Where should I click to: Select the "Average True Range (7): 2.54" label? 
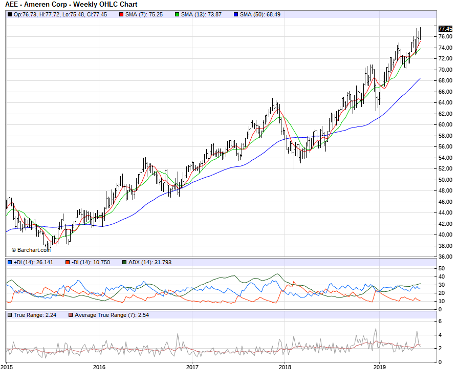[x=112, y=315]
